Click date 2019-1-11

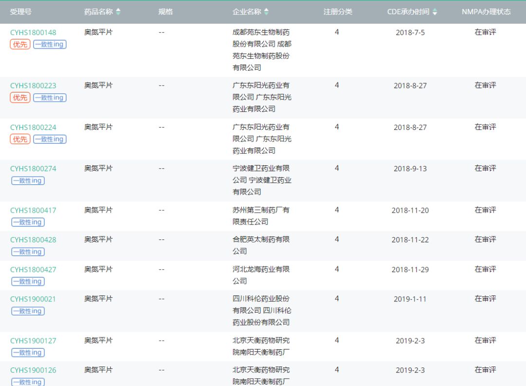click(x=410, y=299)
